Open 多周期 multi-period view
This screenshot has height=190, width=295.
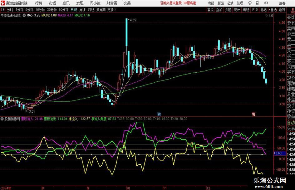(101, 10)
